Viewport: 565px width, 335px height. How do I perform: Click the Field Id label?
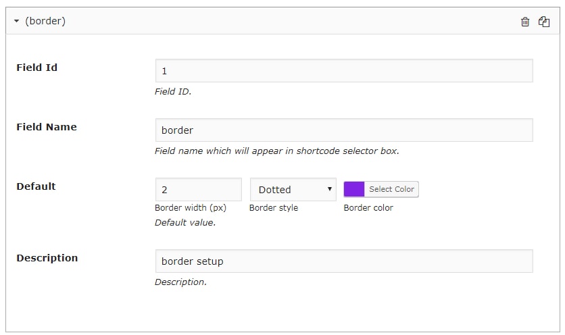[x=37, y=68]
